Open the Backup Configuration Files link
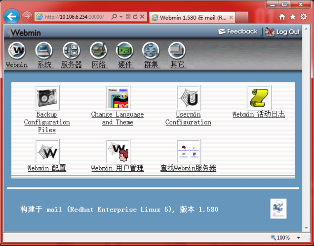This screenshot has width=314, height=246. click(47, 122)
